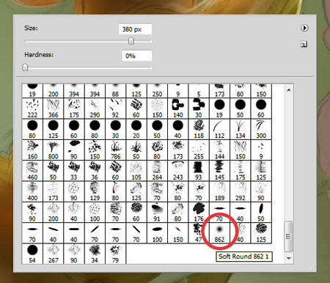Choose the soft round brush labeled 250
The height and width of the screenshot is (283, 330).
coord(157,91)
